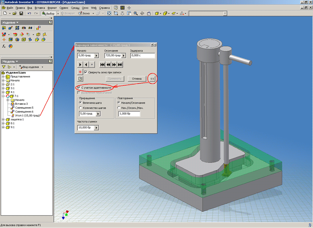The width and height of the screenshot is (313, 228).
Task: Jump to the maximum end position
Action: click(x=120, y=64)
